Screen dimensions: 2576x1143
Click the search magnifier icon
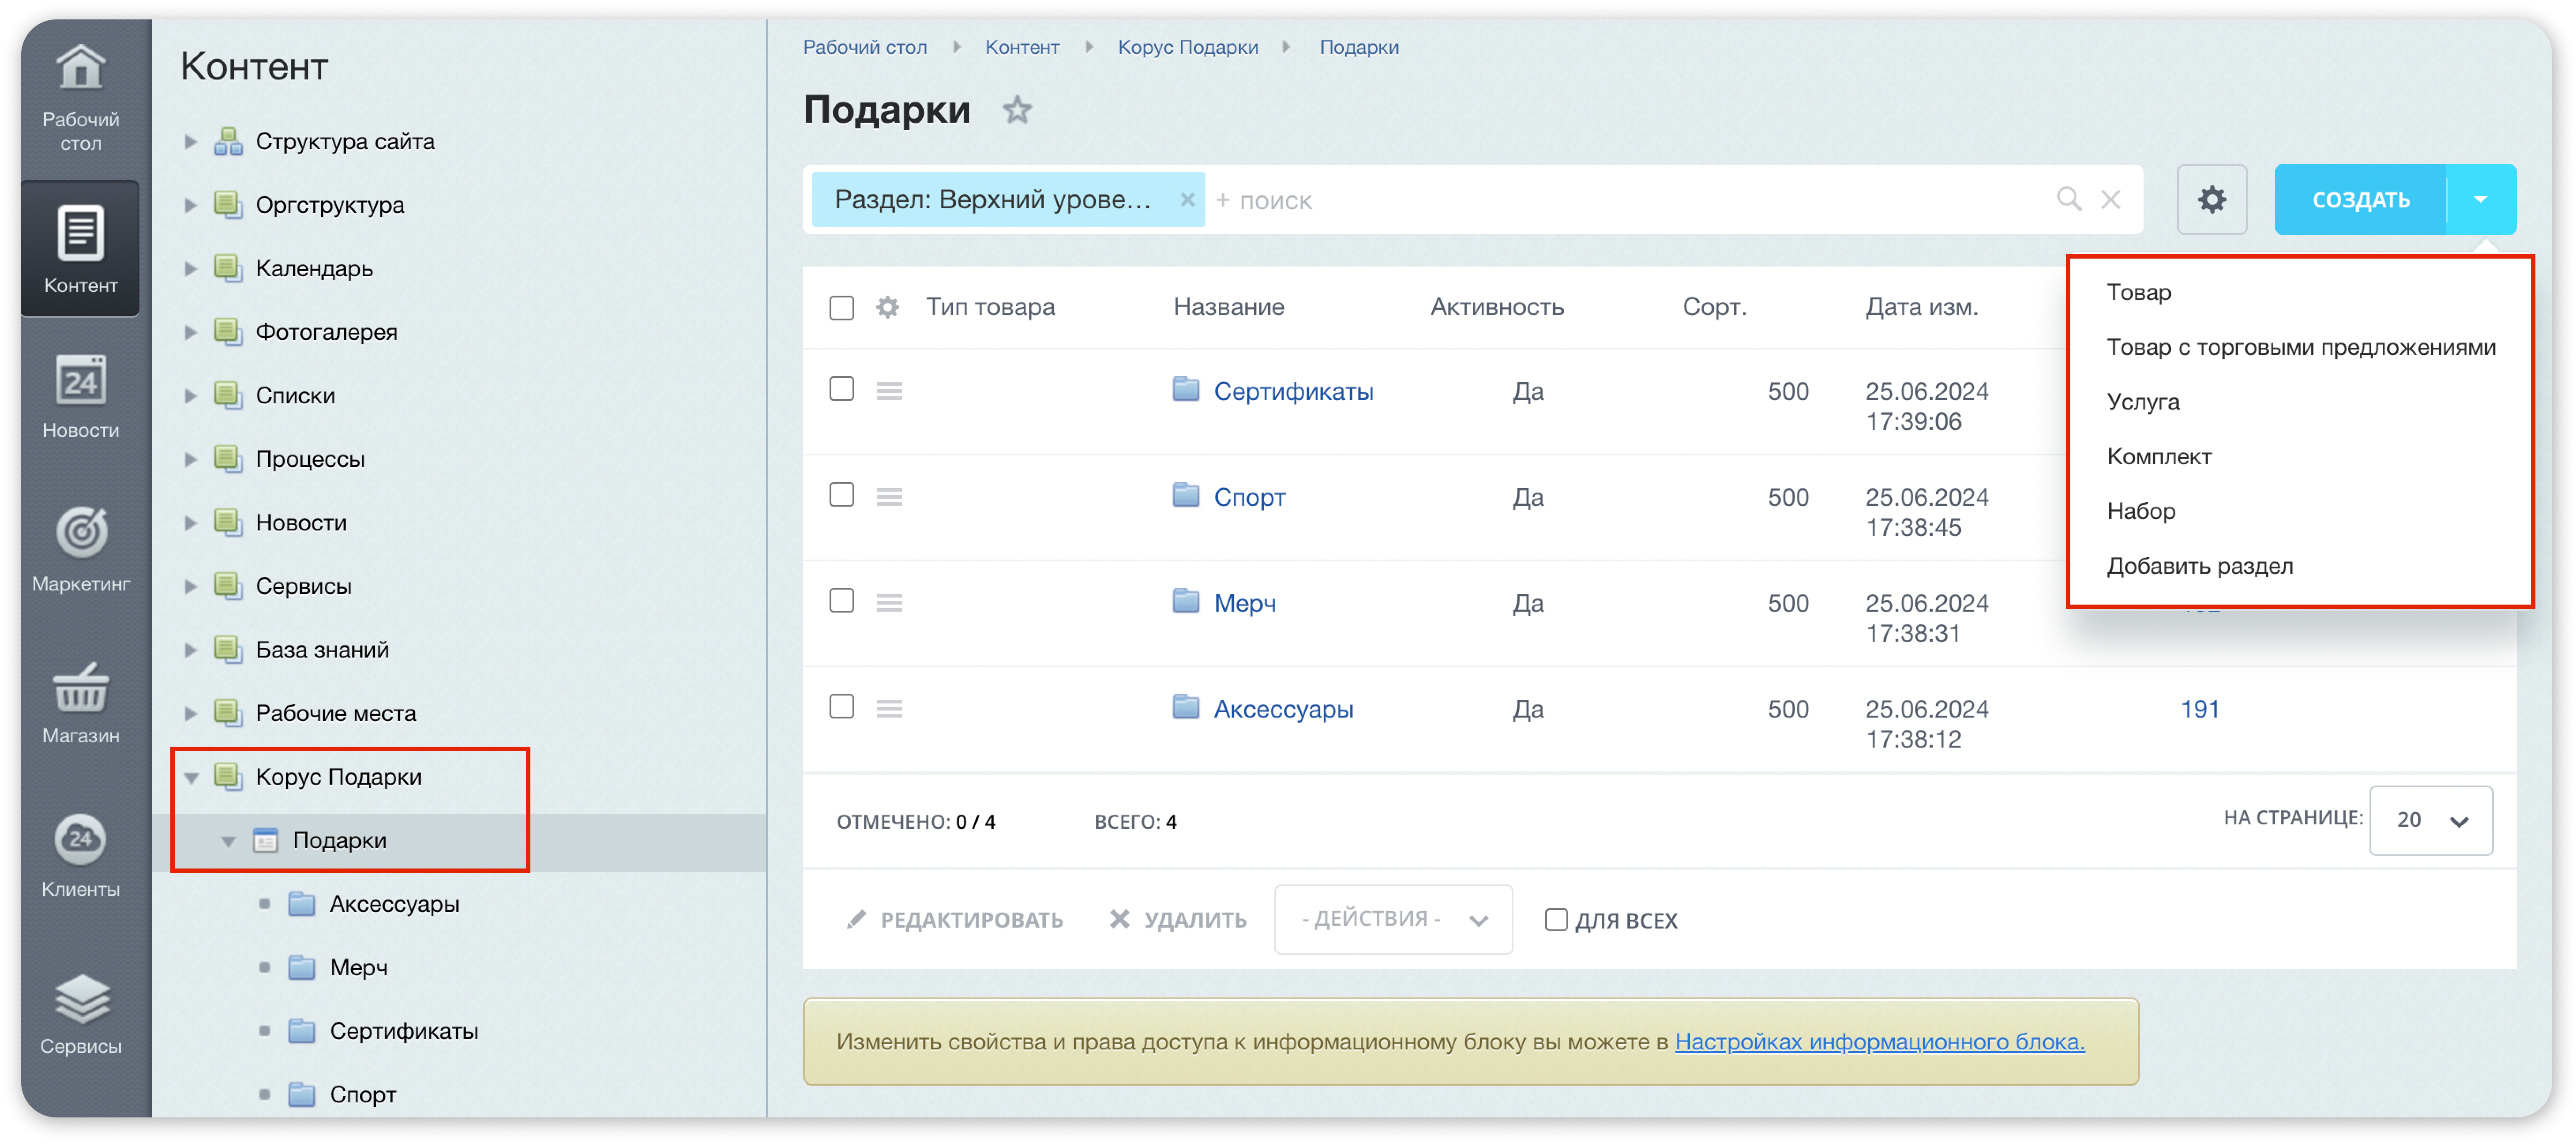click(2068, 199)
